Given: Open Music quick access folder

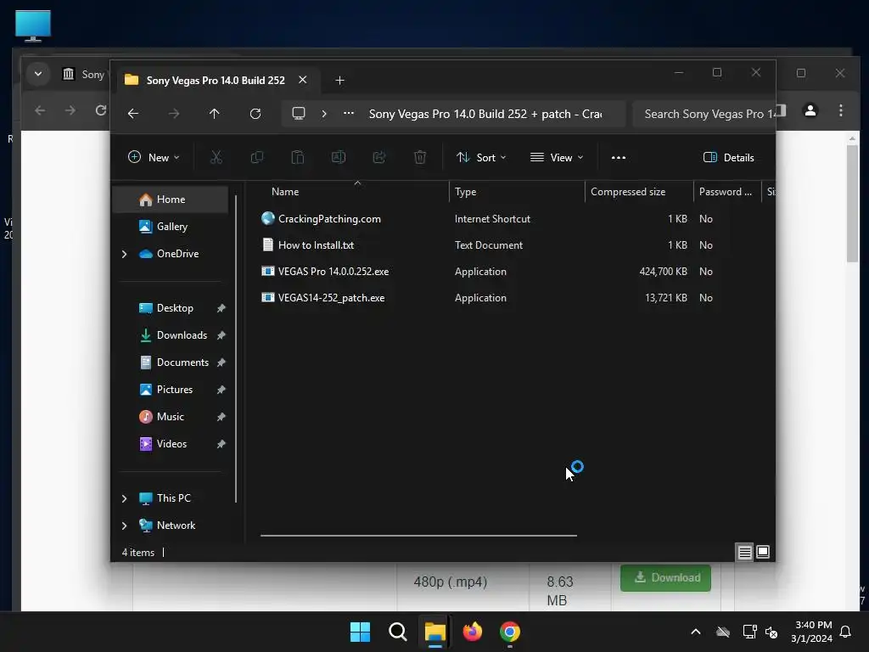Looking at the screenshot, I should point(170,417).
